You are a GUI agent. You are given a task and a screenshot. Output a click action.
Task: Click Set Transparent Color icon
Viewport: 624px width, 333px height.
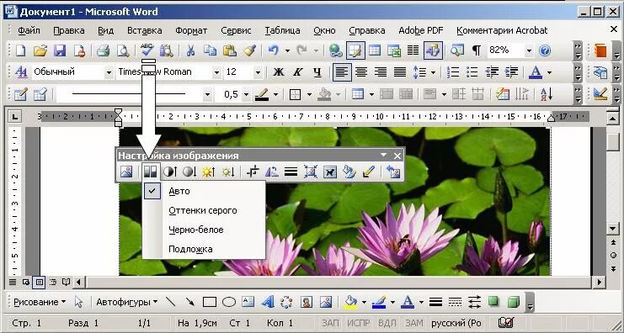pos(369,172)
